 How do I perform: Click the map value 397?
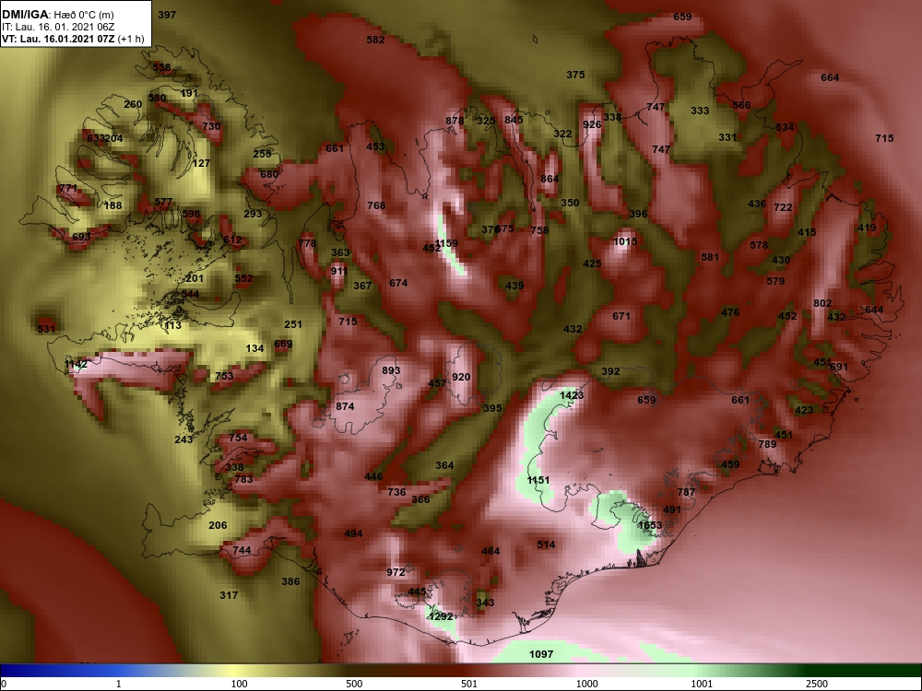(x=167, y=15)
